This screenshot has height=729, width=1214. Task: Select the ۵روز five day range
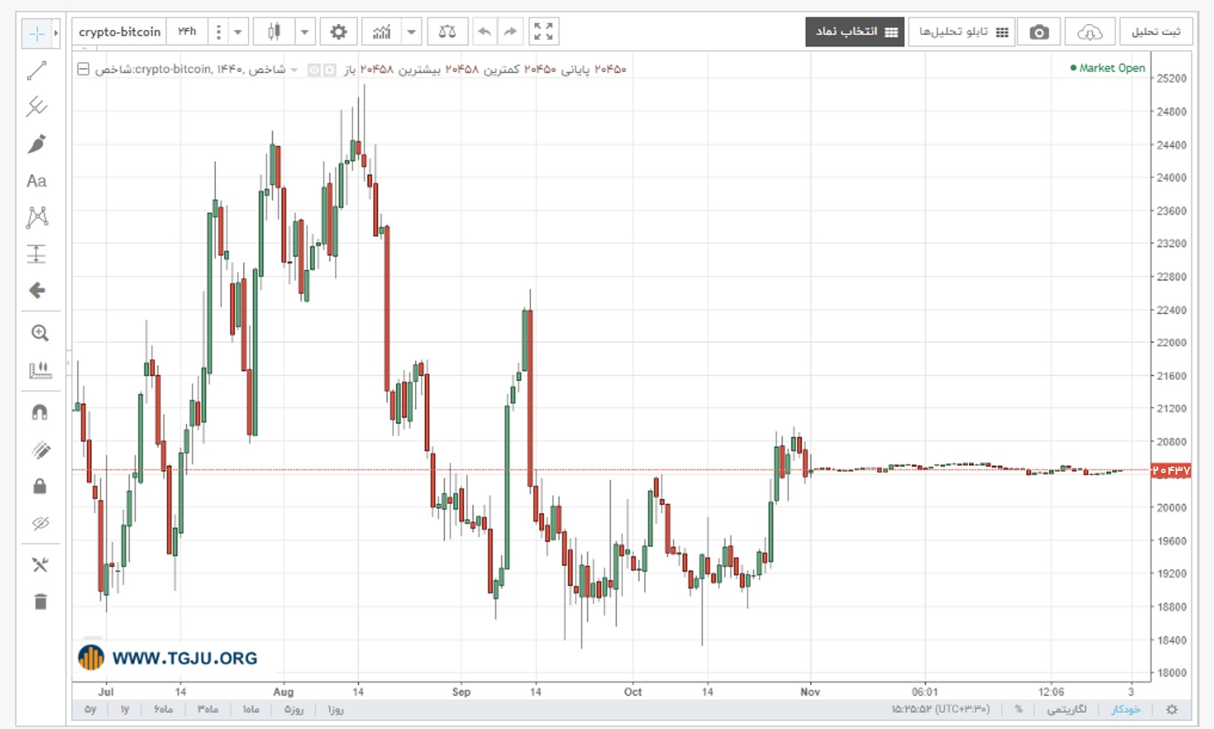[293, 709]
